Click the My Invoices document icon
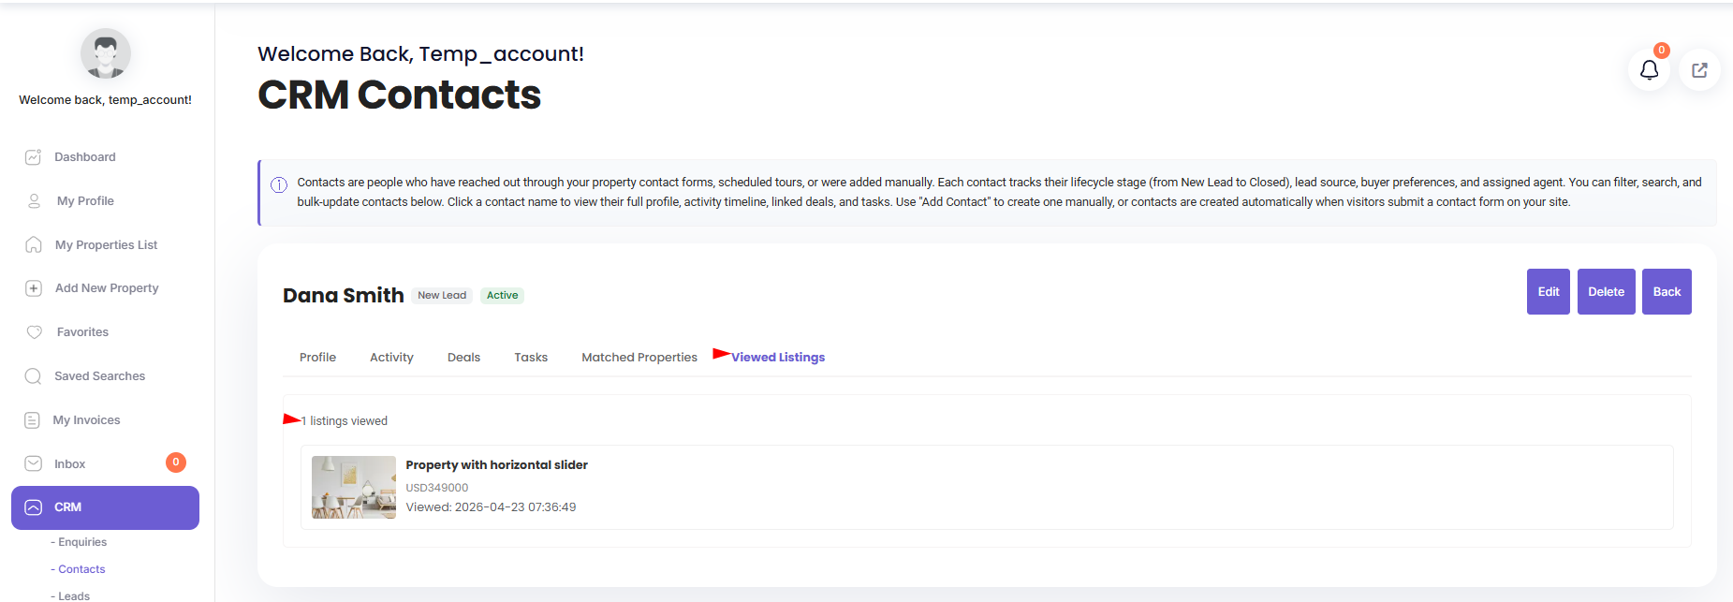 click(33, 420)
